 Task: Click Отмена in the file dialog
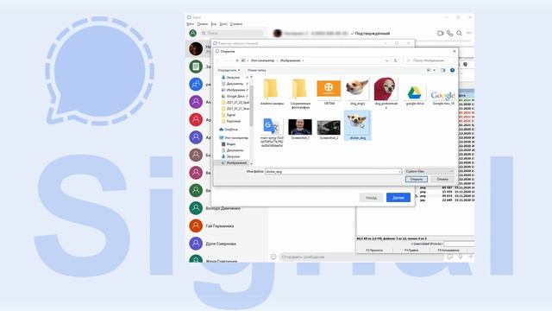pyautogui.click(x=442, y=179)
